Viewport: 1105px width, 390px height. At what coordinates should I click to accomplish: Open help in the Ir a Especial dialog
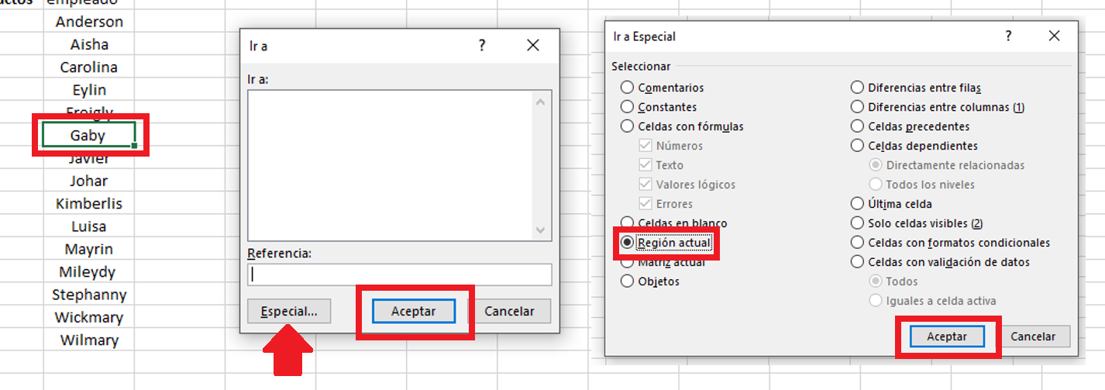pyautogui.click(x=1008, y=36)
